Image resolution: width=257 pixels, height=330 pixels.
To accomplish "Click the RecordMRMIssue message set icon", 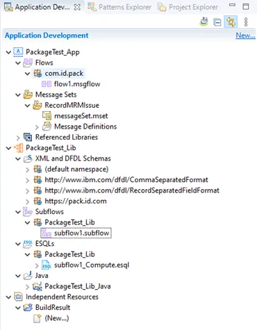I will point(38,105).
